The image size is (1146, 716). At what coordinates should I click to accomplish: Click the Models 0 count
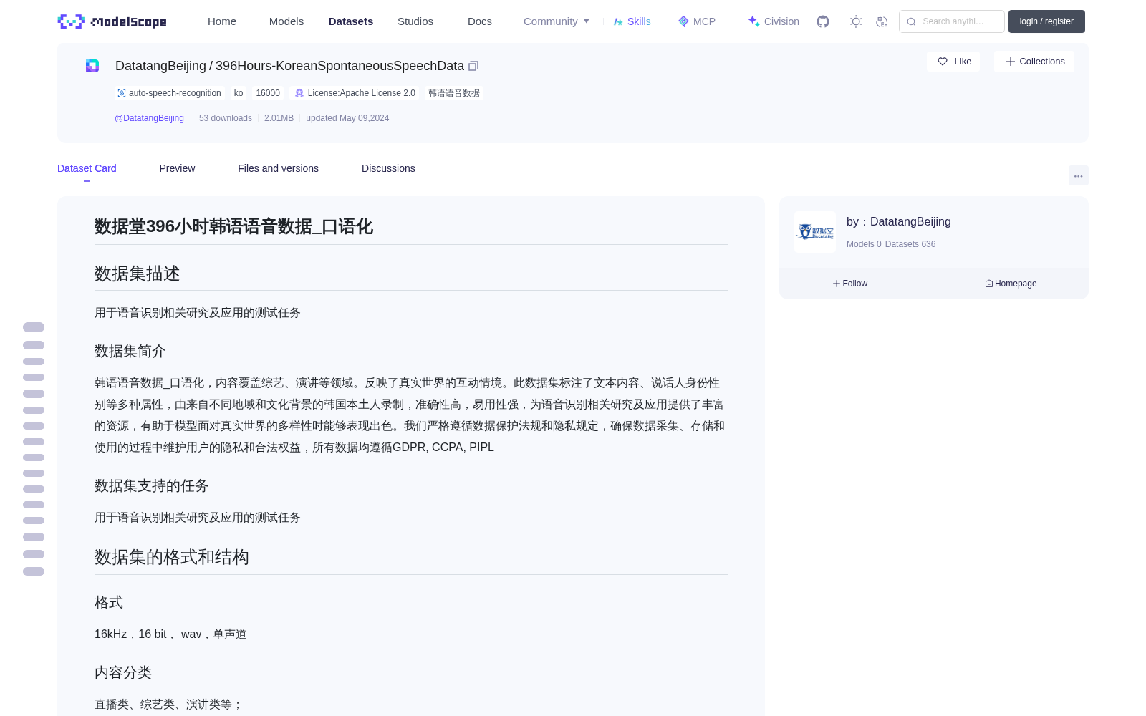[864, 244]
